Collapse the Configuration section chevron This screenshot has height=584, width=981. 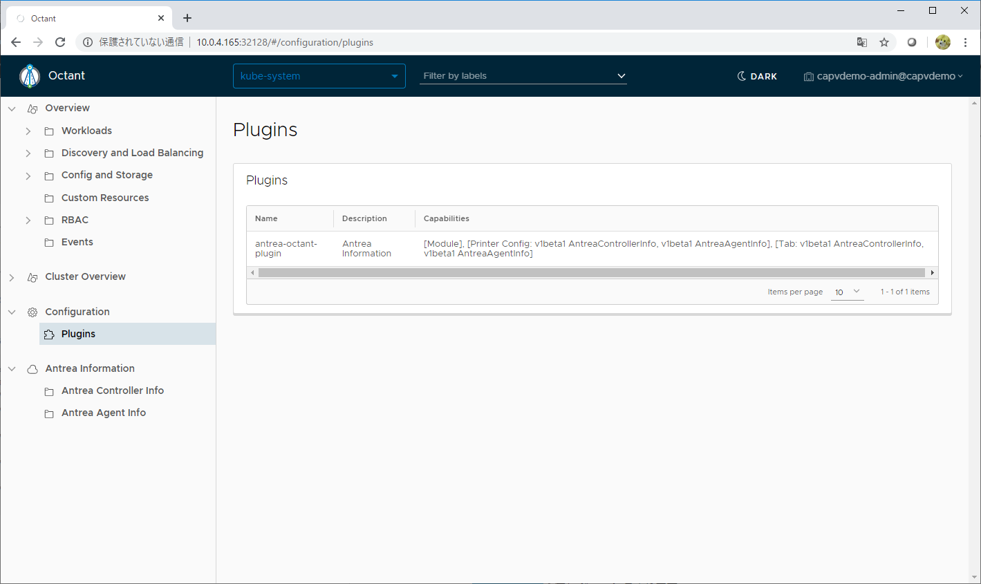pyautogui.click(x=12, y=312)
